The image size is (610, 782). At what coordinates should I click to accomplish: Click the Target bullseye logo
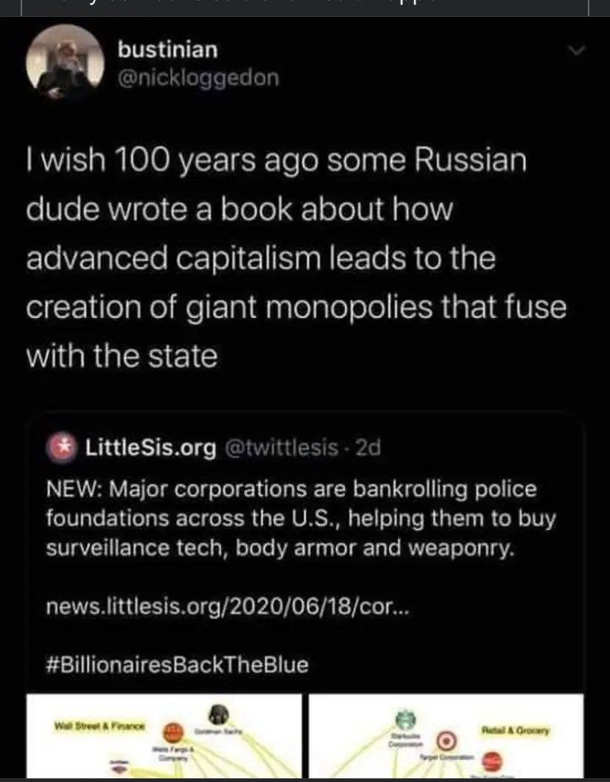point(444,739)
